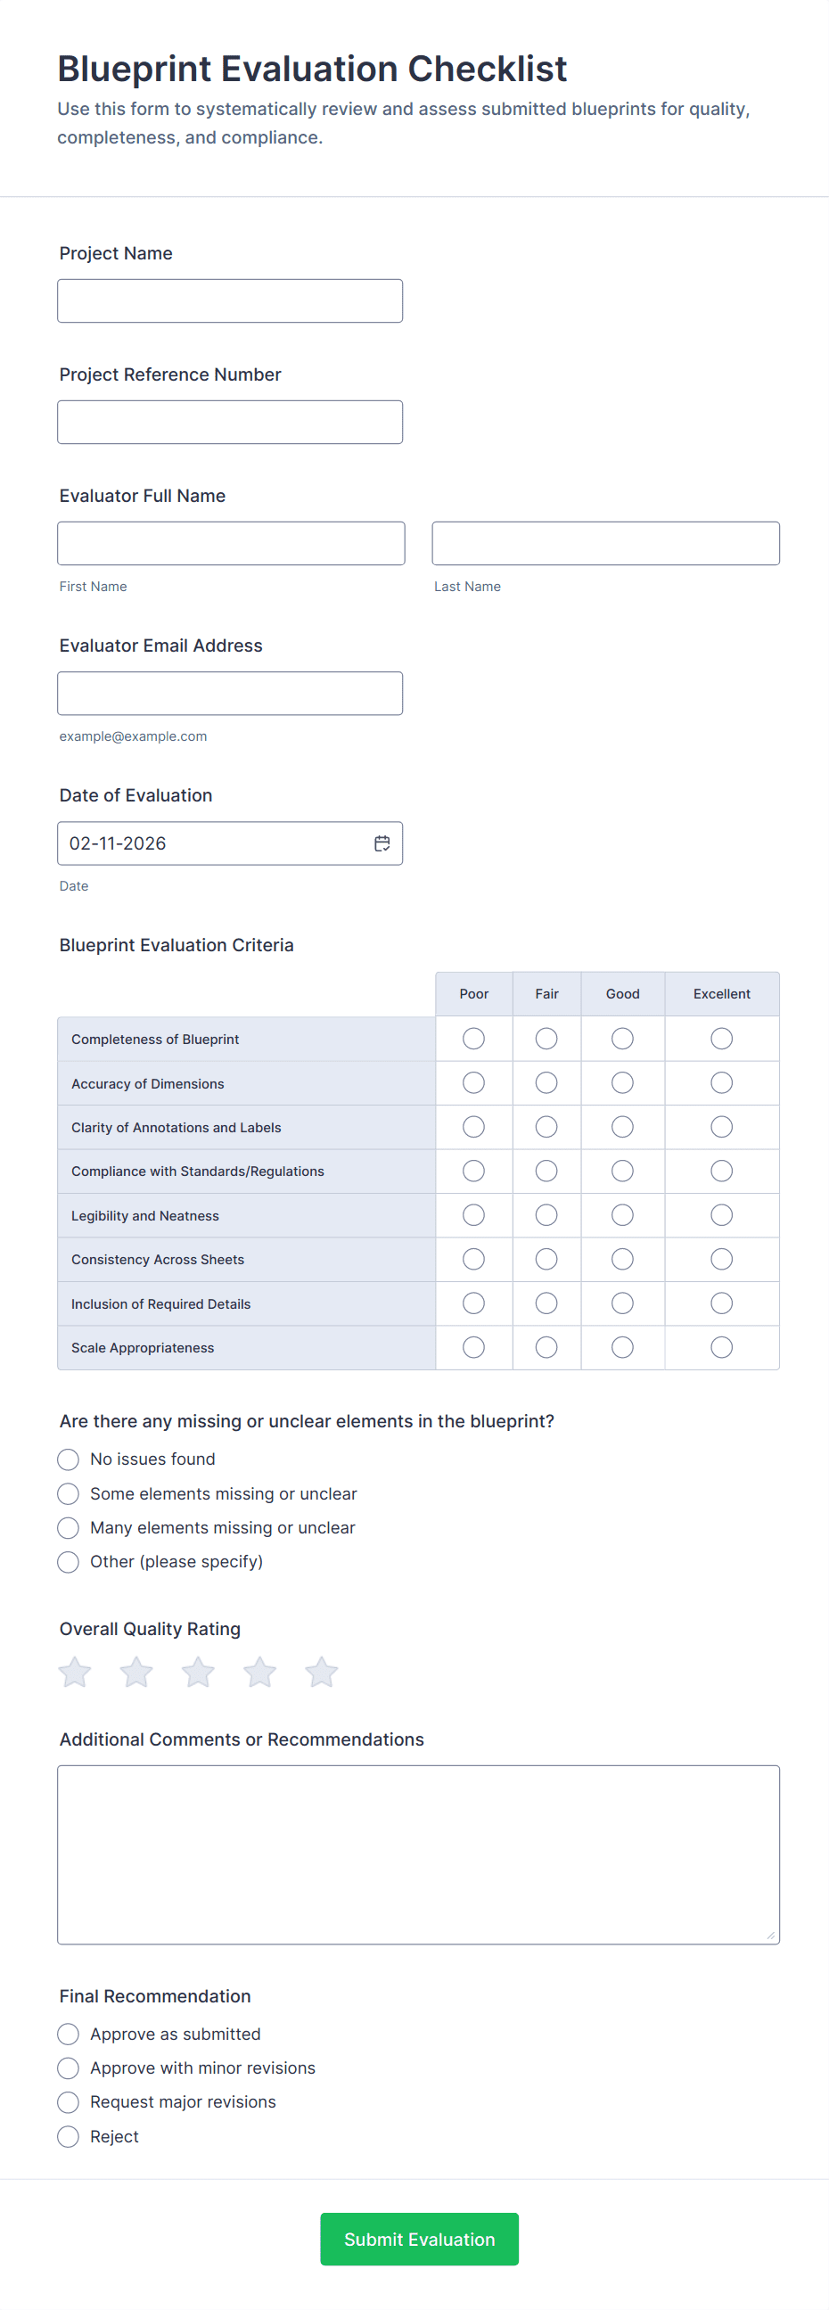Set Legibility and Neatness to Fair
This screenshot has width=829, height=2310.
point(546,1215)
